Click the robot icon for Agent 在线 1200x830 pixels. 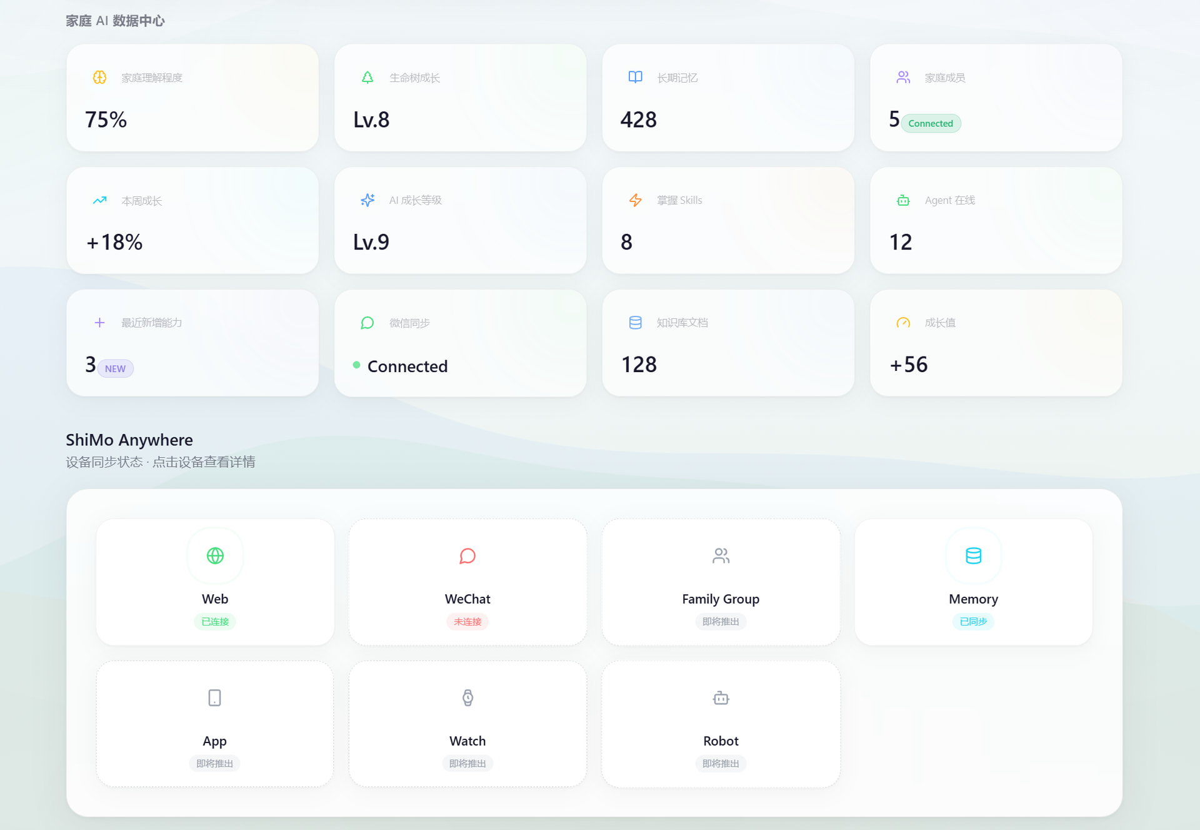tap(903, 200)
